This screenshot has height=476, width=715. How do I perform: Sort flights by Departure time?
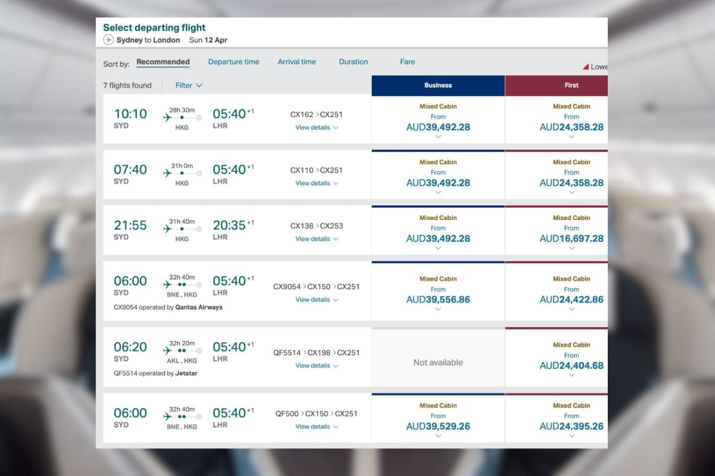pyautogui.click(x=233, y=62)
